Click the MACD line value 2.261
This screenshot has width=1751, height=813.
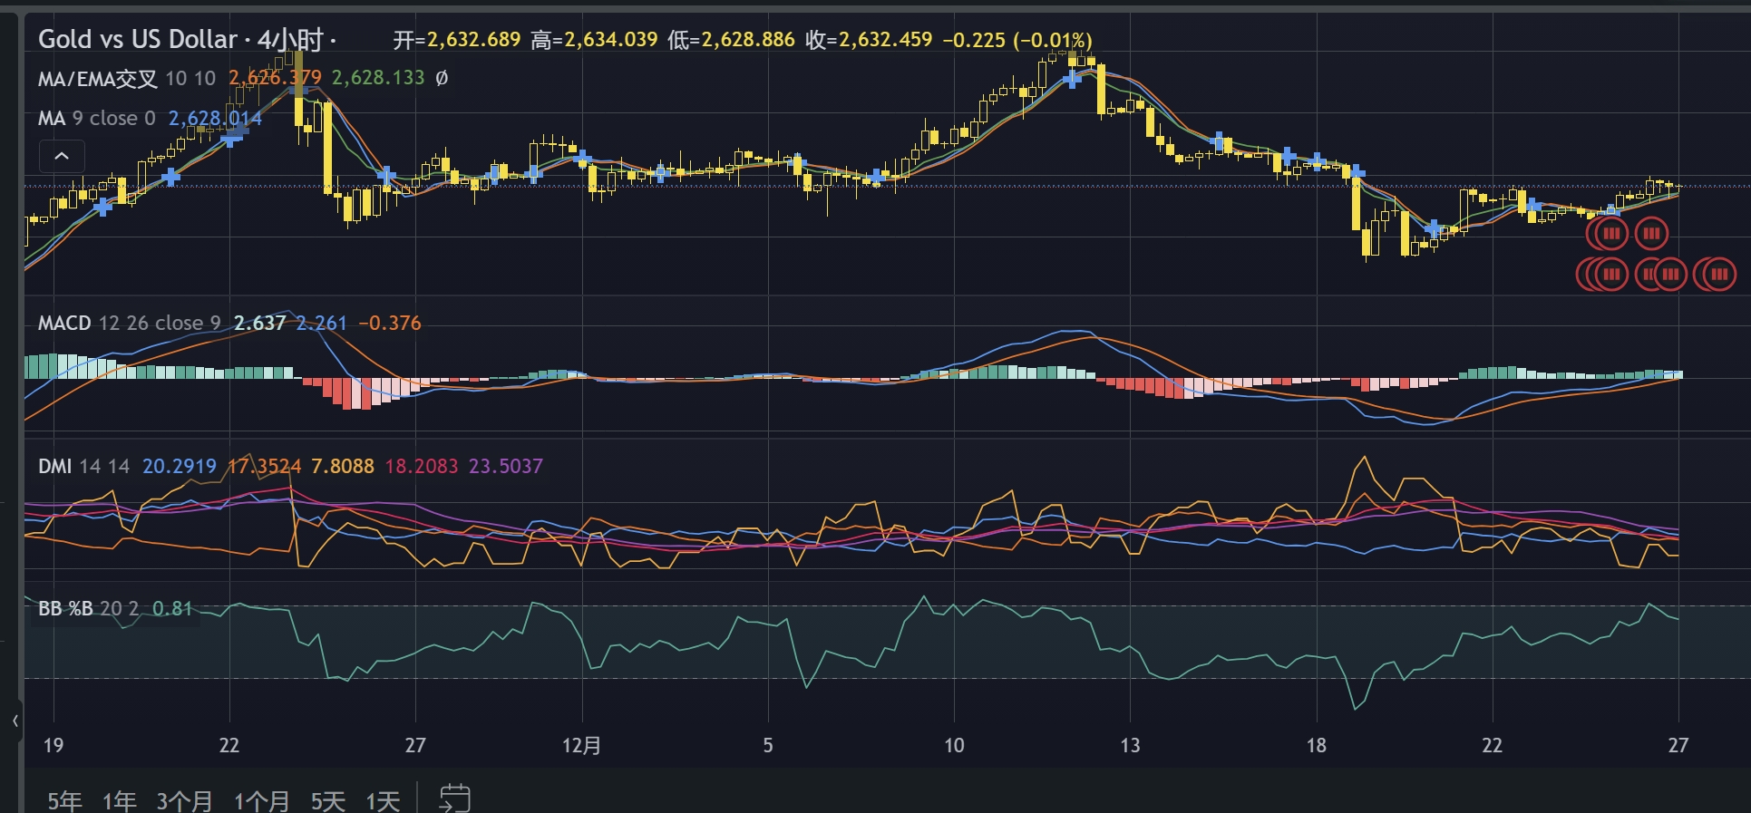322,323
